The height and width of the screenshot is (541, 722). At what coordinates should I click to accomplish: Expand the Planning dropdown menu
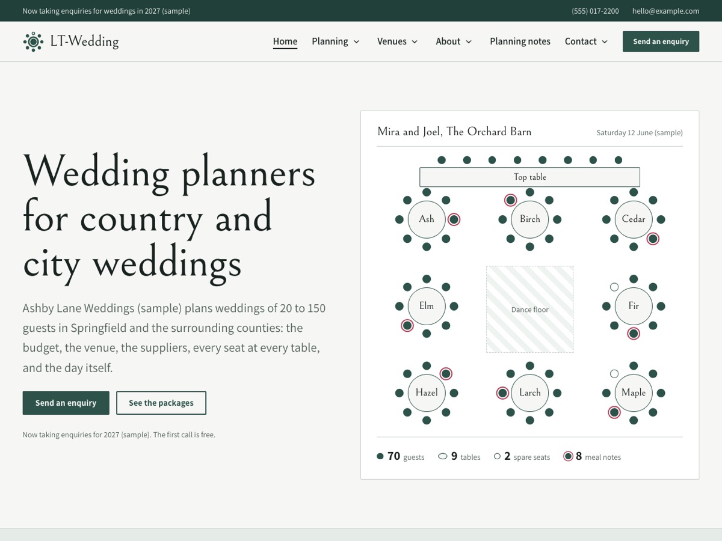[336, 41]
